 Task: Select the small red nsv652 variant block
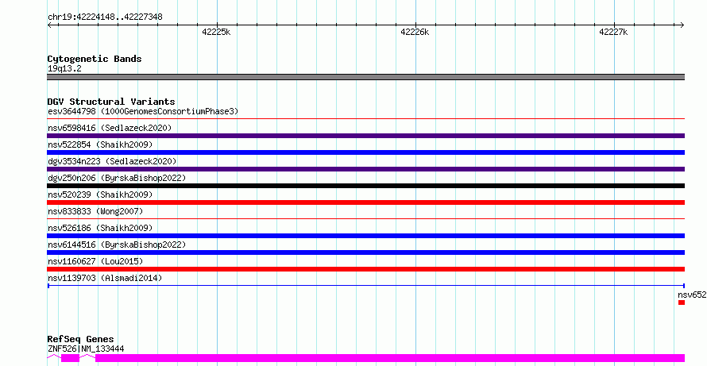click(682, 302)
